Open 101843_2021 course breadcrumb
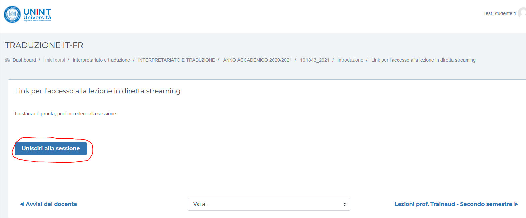Screen dimensions: 526x218 pos(315,60)
